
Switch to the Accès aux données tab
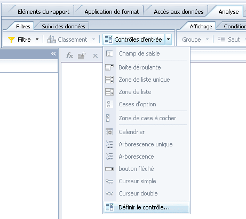(x=179, y=12)
